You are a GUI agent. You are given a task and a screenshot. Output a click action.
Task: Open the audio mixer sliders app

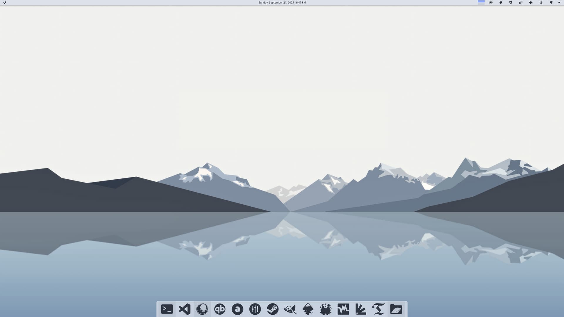[x=255, y=309]
